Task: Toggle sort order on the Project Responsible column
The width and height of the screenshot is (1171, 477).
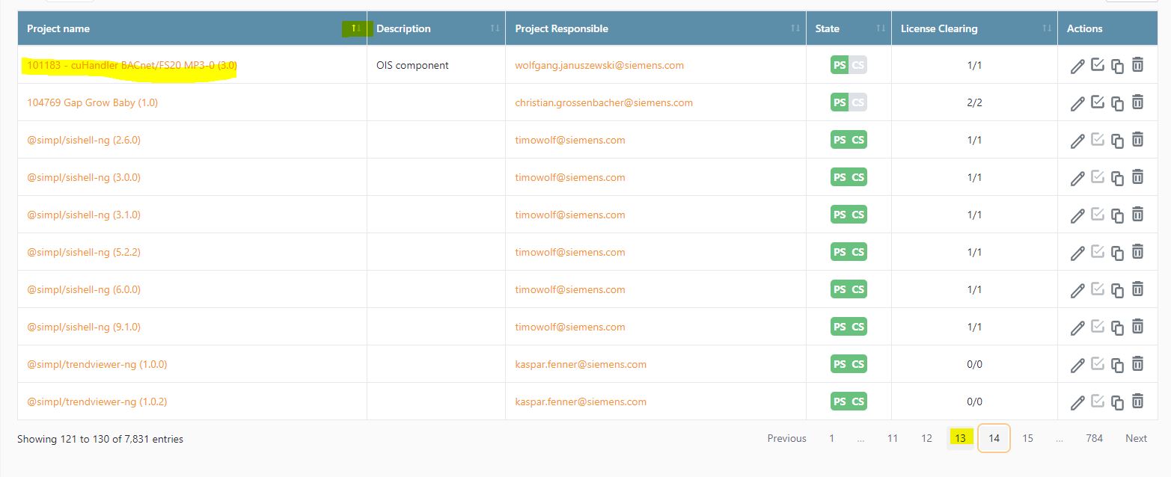Action: 795,28
